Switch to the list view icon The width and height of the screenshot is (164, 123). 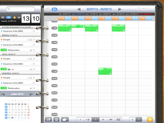click(x=118, y=119)
